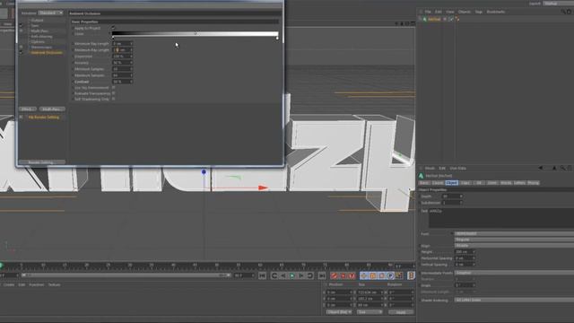Open the Object Manager File menu

[x=428, y=12]
